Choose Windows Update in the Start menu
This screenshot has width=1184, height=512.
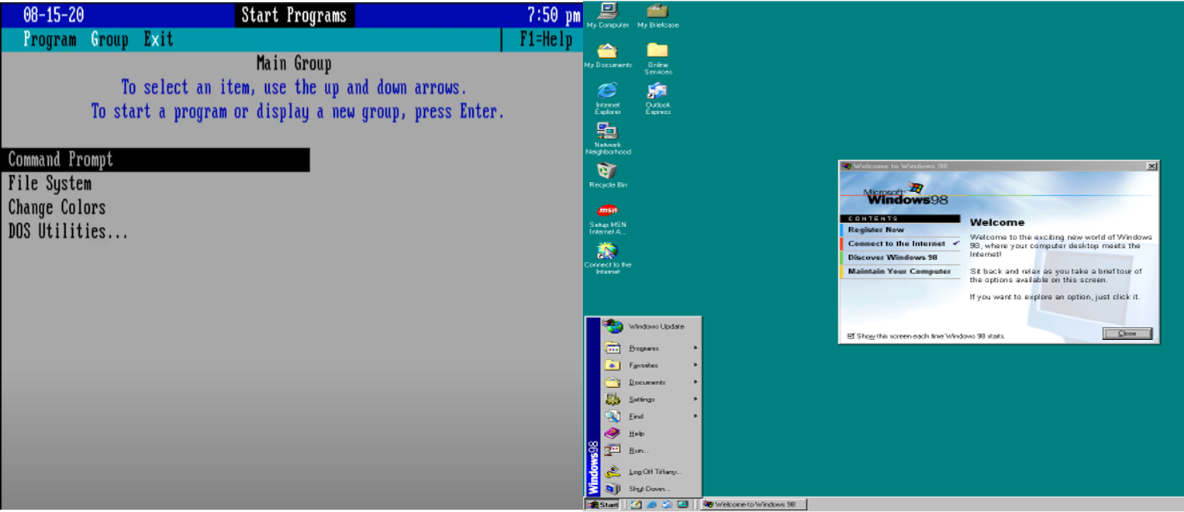point(651,326)
